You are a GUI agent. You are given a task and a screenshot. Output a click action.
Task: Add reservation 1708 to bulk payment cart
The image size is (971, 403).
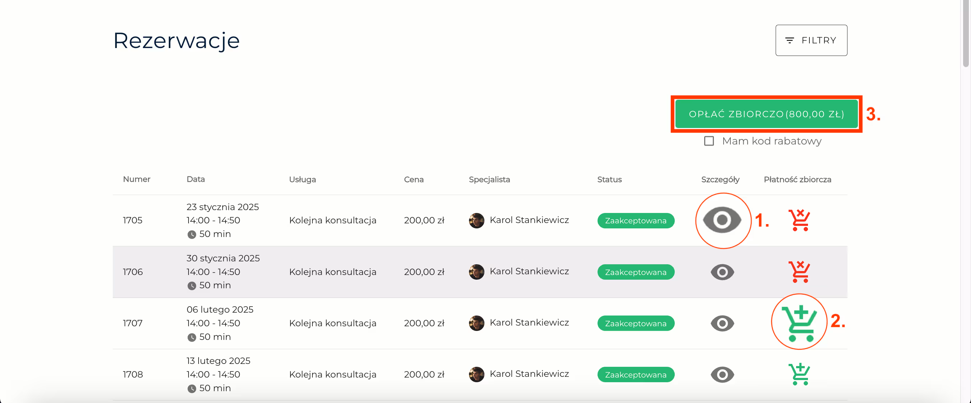799,374
